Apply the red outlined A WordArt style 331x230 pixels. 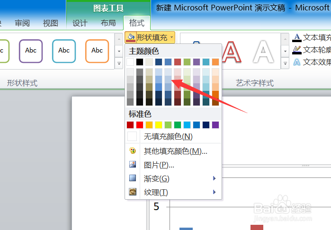pos(232,52)
